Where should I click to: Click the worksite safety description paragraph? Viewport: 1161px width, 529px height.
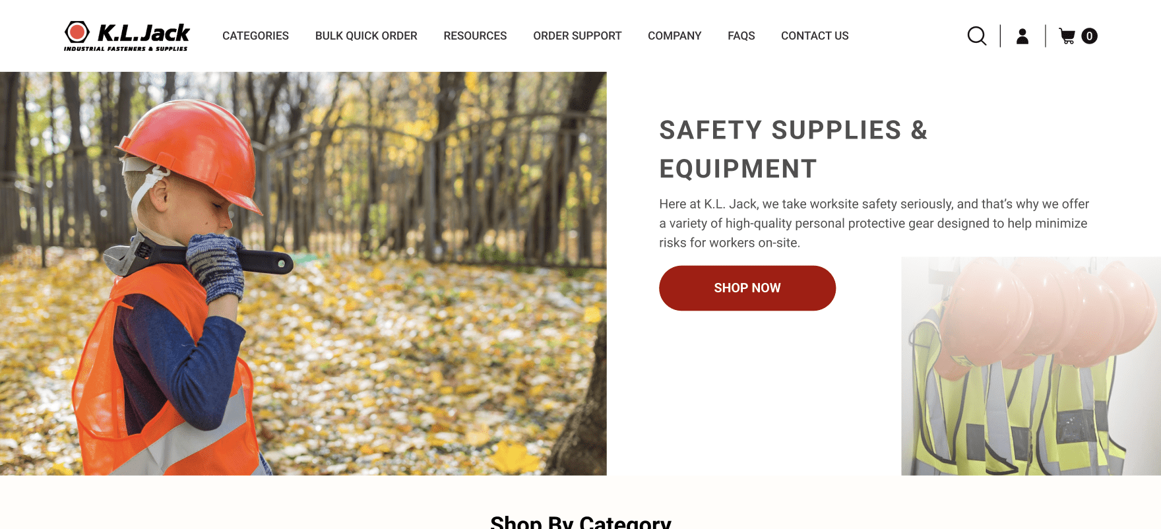pyautogui.click(x=874, y=223)
